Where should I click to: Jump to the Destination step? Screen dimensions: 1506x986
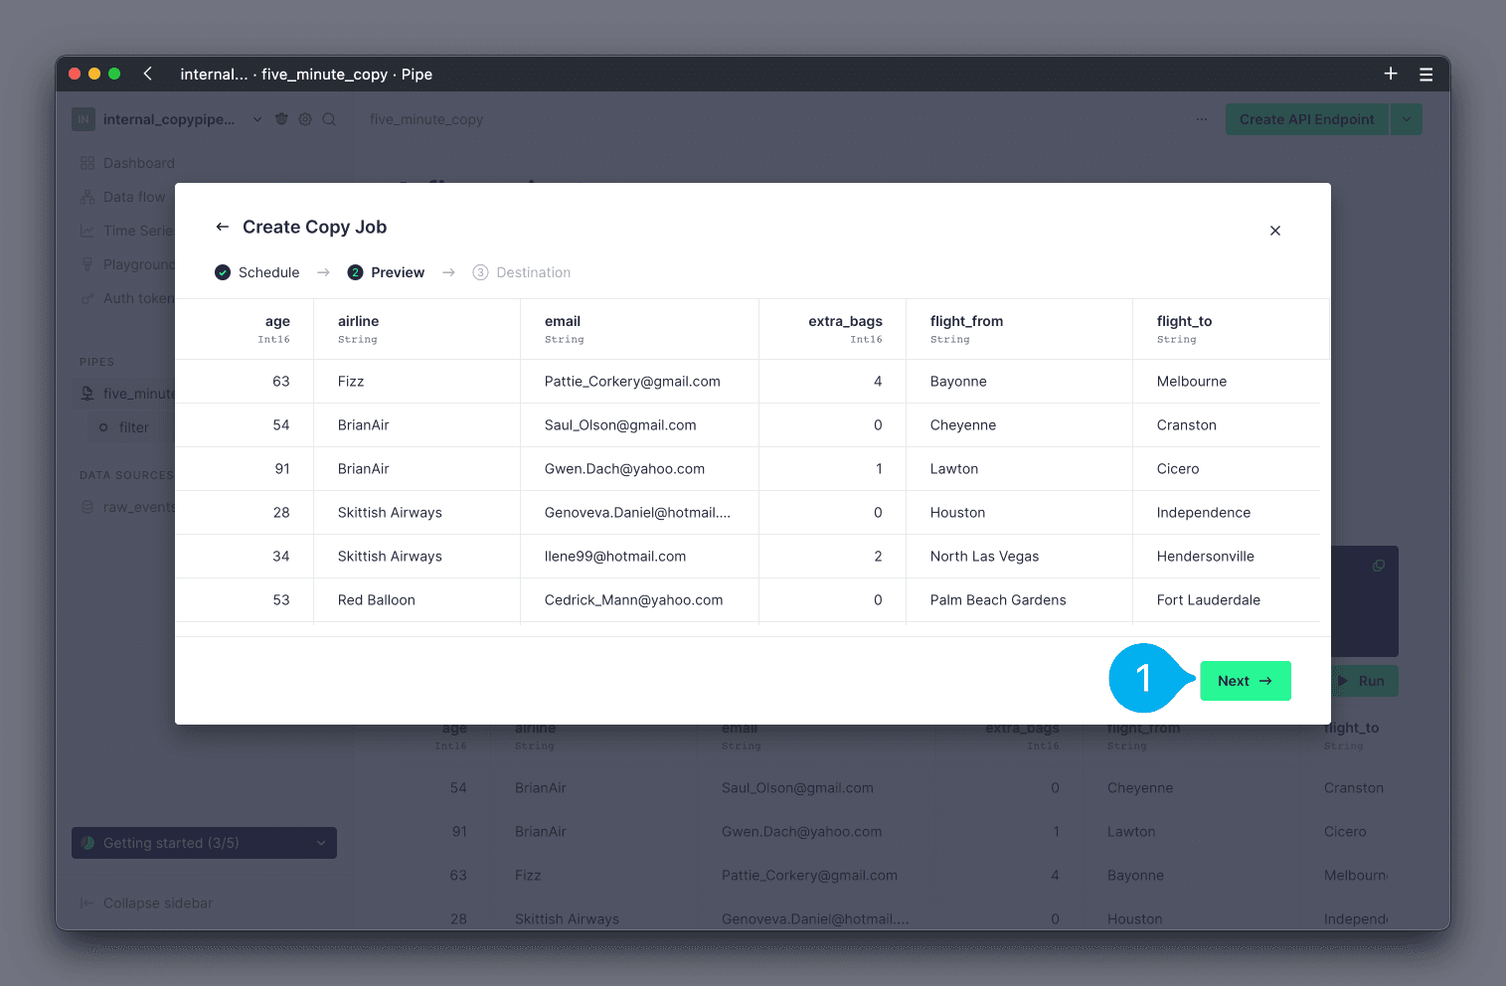(522, 272)
